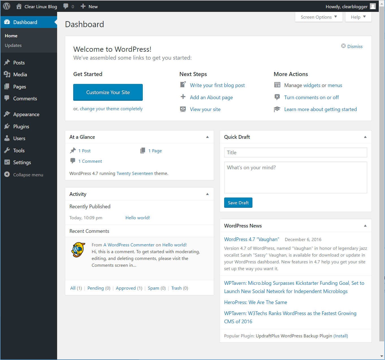Open the comments bubble icon in admin bar
This screenshot has width=385, height=360.
click(66, 6)
